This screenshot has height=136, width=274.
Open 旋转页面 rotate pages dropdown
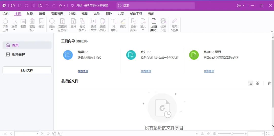pyautogui.click(x=134, y=25)
